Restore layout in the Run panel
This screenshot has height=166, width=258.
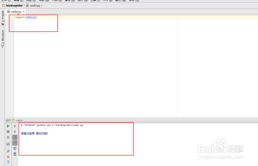pos(8,144)
